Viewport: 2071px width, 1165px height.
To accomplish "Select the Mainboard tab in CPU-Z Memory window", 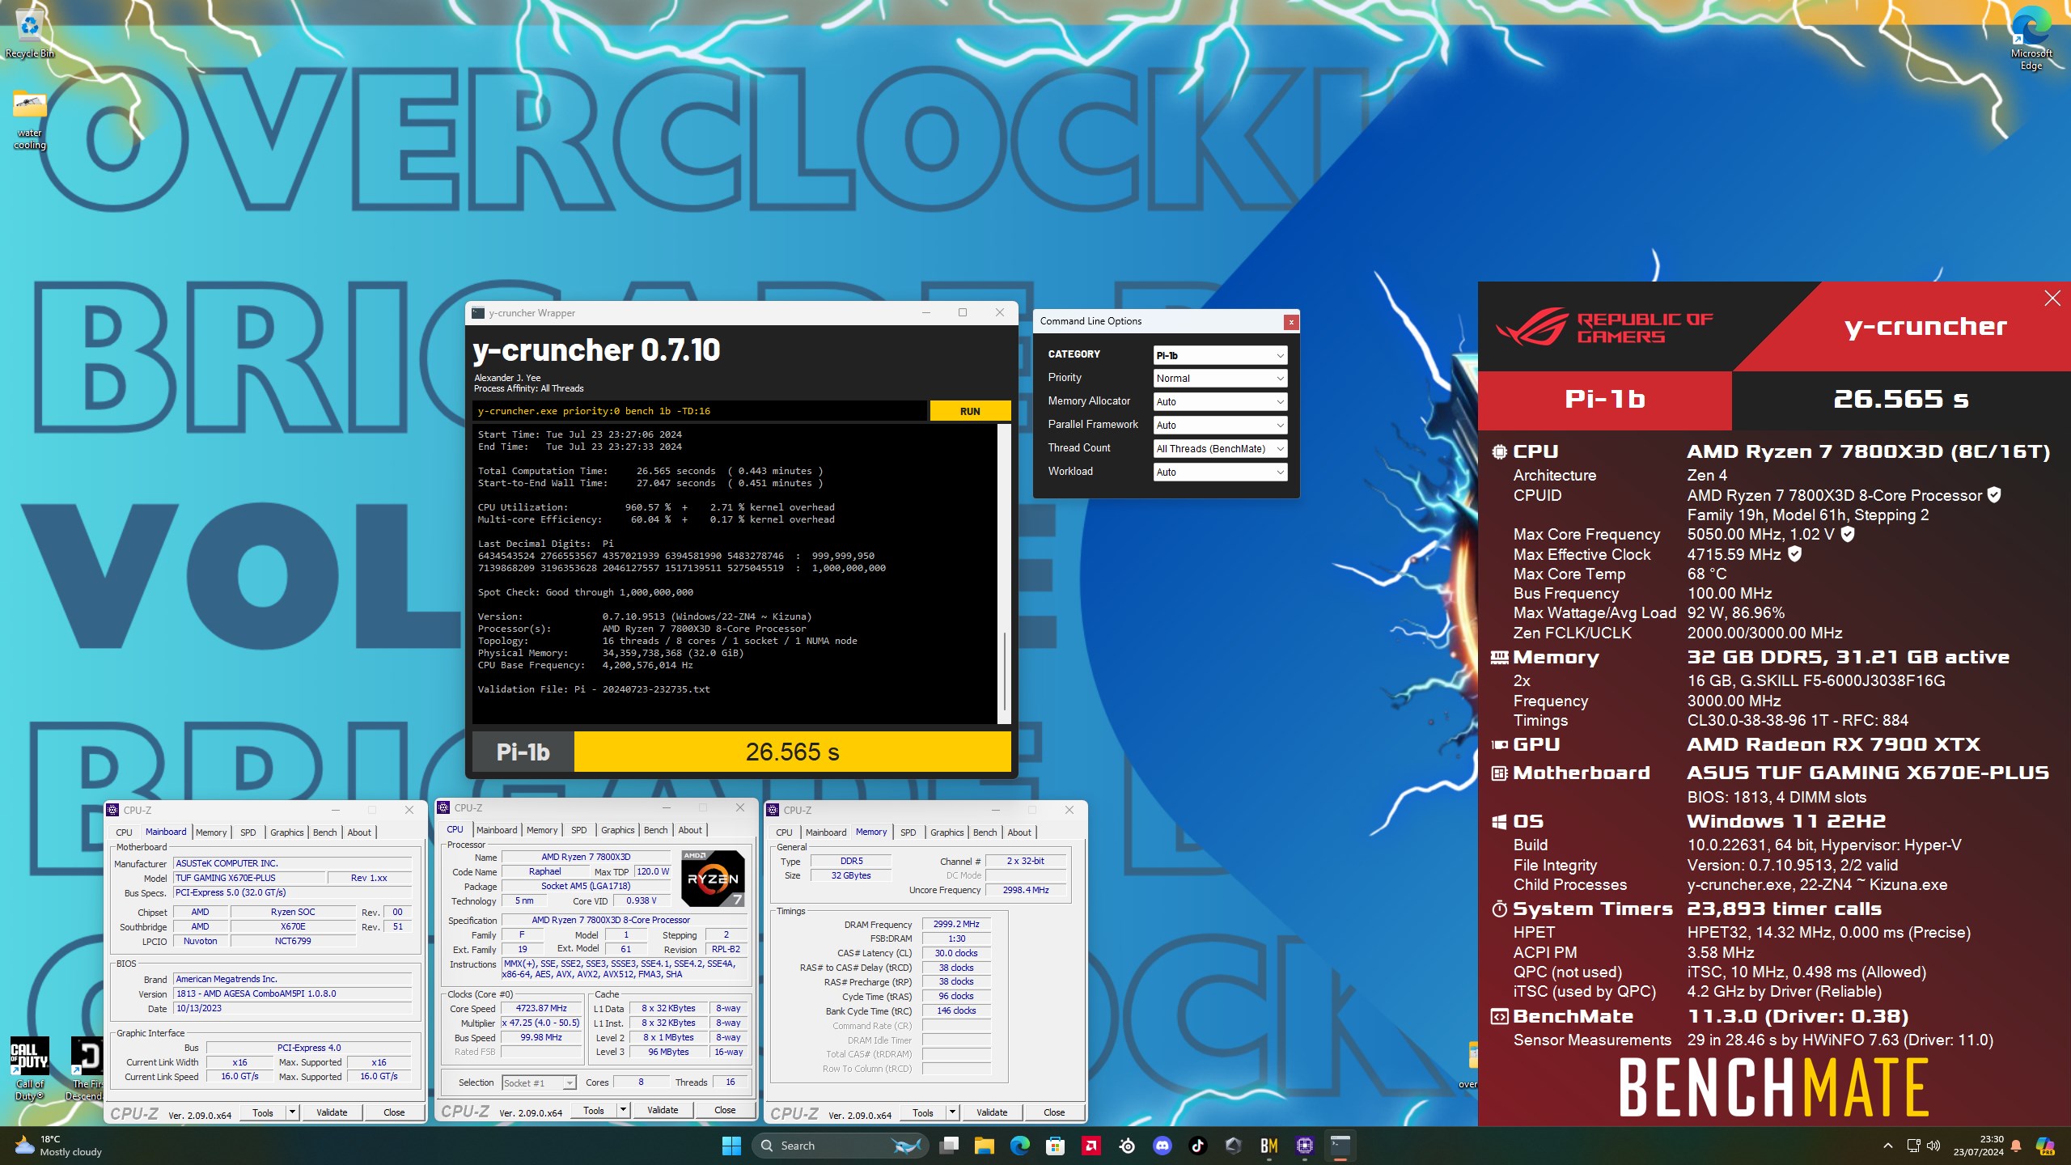I will point(826,832).
